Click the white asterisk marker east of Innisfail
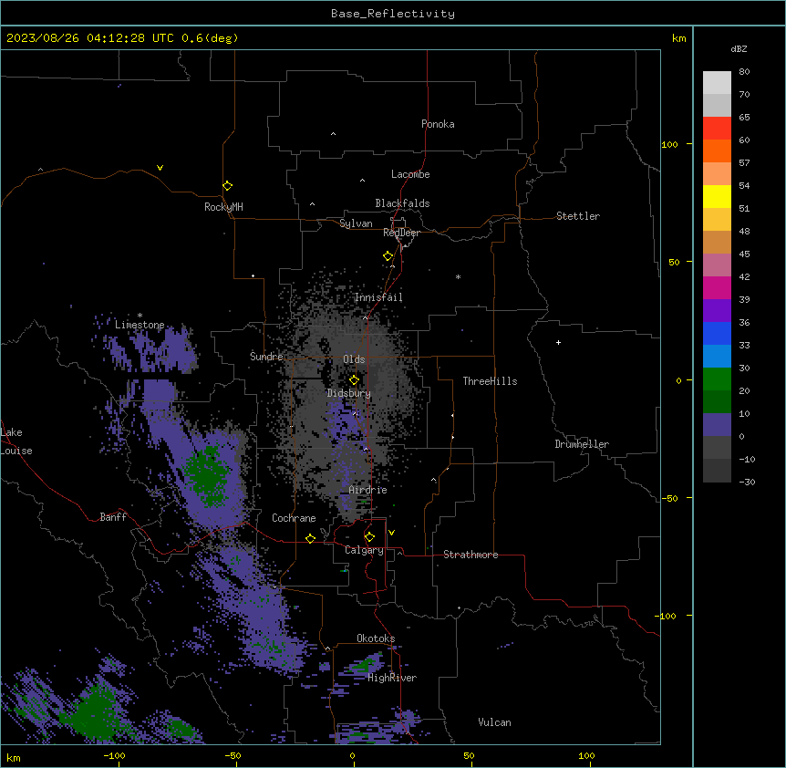This screenshot has height=768, width=786. (x=458, y=276)
